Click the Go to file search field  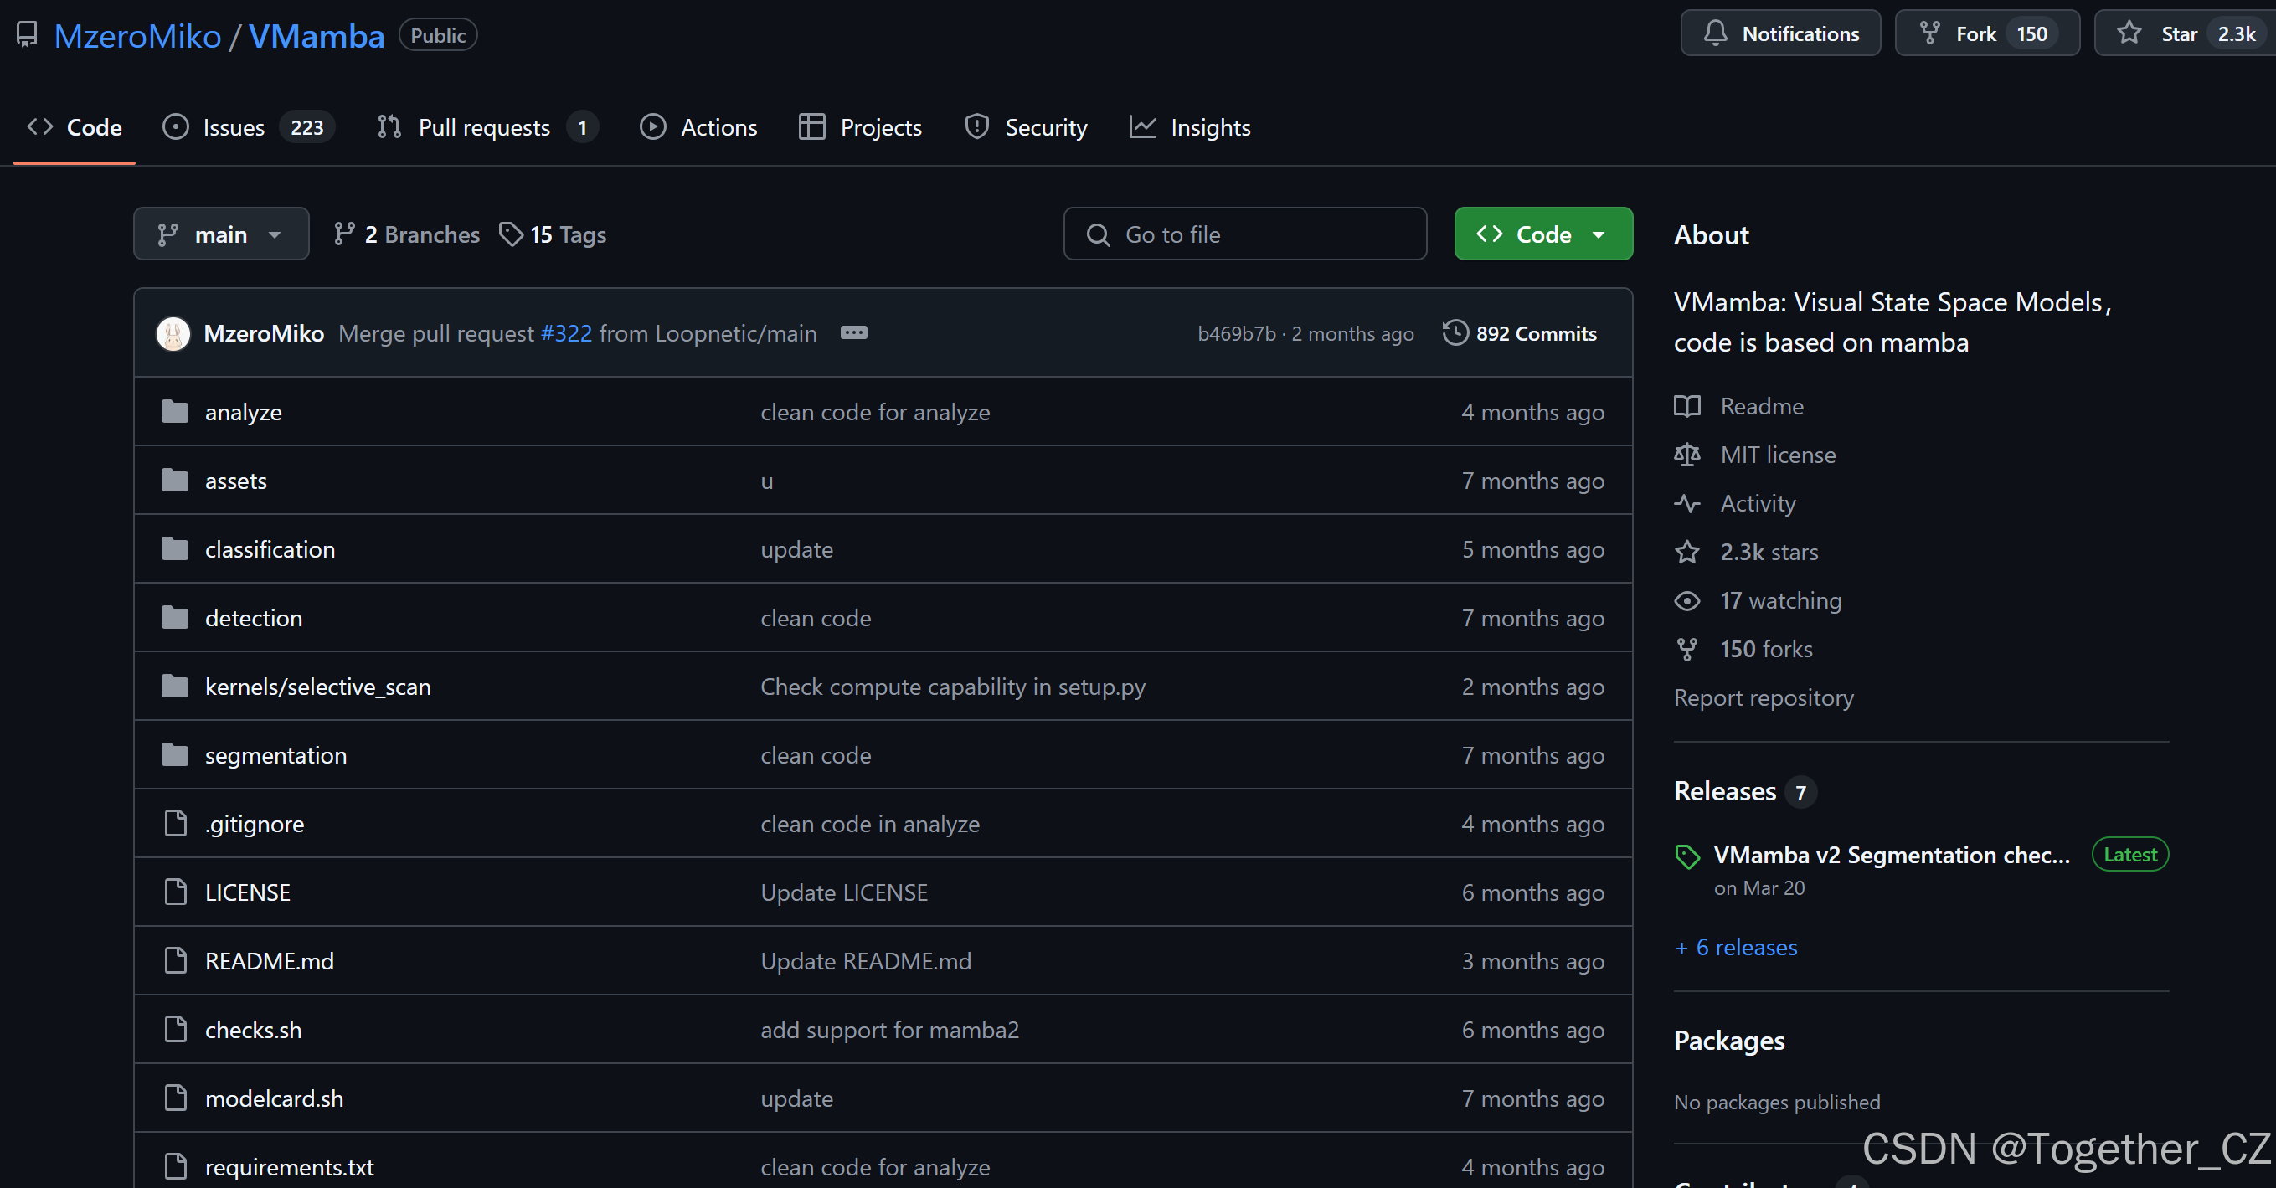click(x=1244, y=234)
